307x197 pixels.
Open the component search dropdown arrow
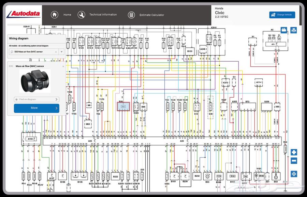tap(61, 52)
